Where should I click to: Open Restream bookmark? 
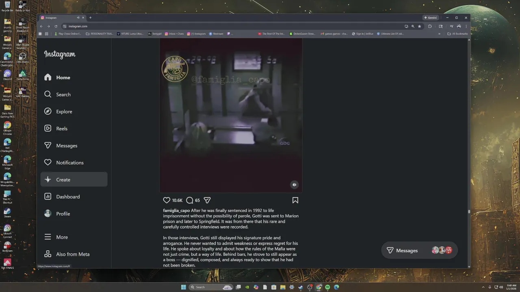pyautogui.click(x=216, y=34)
